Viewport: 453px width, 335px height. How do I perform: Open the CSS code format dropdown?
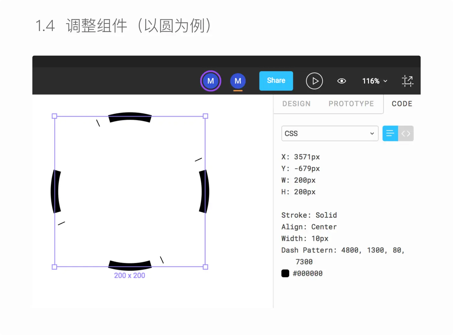(330, 134)
